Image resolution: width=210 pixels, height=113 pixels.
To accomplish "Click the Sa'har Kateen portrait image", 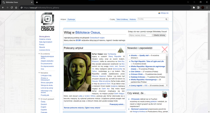I will pyautogui.click(x=77, y=72).
